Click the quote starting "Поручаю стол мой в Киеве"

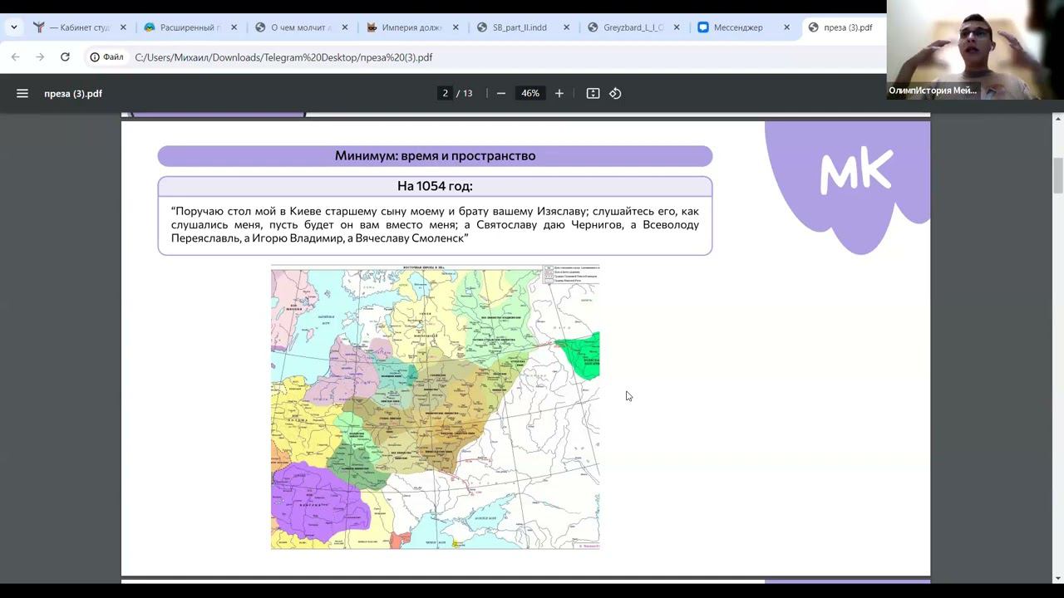[x=435, y=225]
